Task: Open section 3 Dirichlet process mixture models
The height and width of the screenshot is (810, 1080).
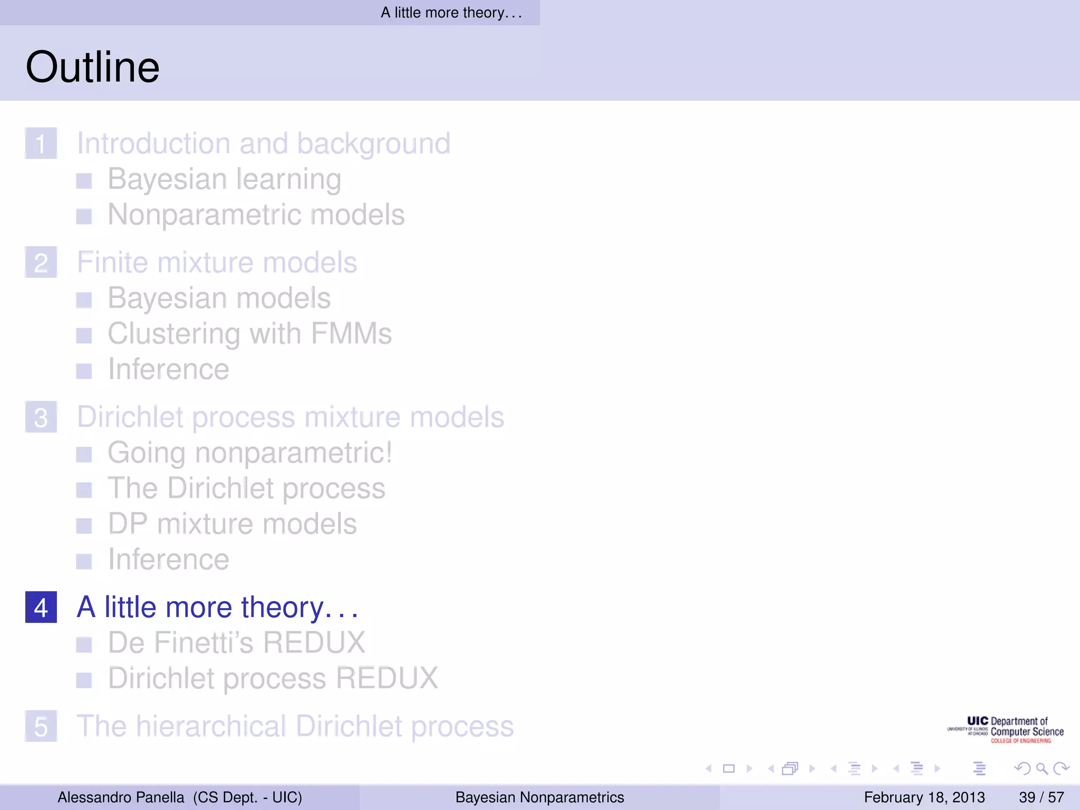Action: [x=291, y=417]
